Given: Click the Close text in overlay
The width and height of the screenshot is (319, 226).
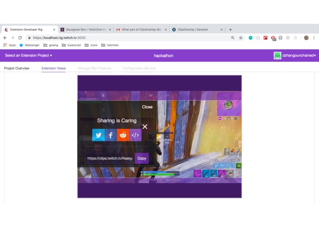Looking at the screenshot, I should coord(147,107).
